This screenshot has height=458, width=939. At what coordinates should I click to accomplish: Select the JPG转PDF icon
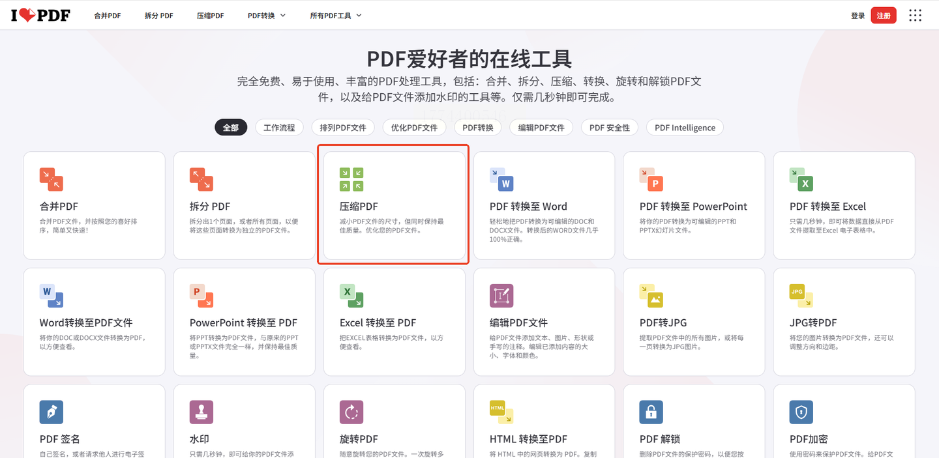[x=801, y=296]
